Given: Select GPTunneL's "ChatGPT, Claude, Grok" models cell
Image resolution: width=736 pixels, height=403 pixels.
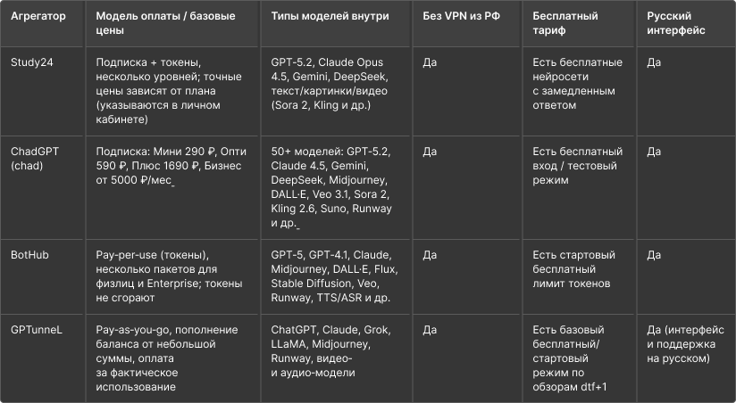Looking at the screenshot, I should coord(330,351).
